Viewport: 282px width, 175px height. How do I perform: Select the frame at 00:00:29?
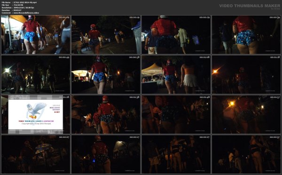pyautogui.click(x=176, y=34)
